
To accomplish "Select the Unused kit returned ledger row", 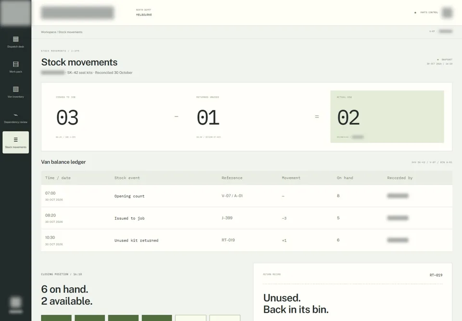I will pyautogui.click(x=246, y=240).
